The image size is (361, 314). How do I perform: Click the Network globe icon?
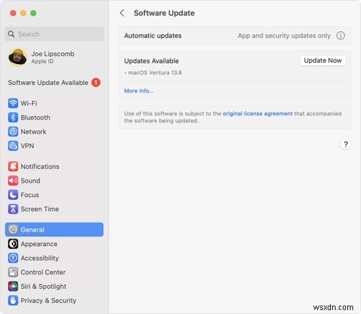coord(13,131)
